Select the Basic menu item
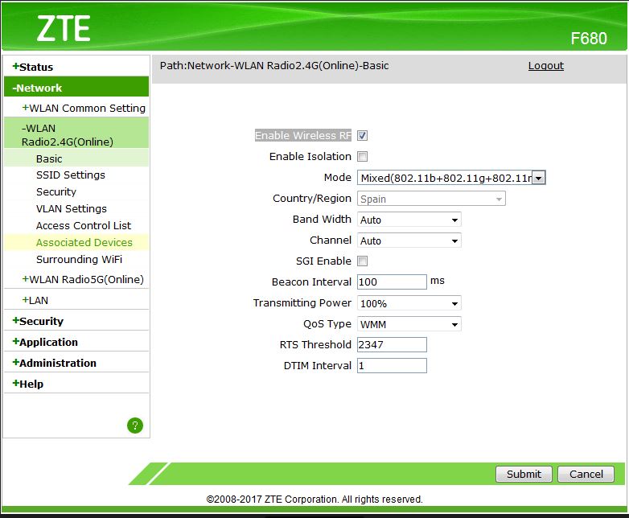 tap(76, 158)
